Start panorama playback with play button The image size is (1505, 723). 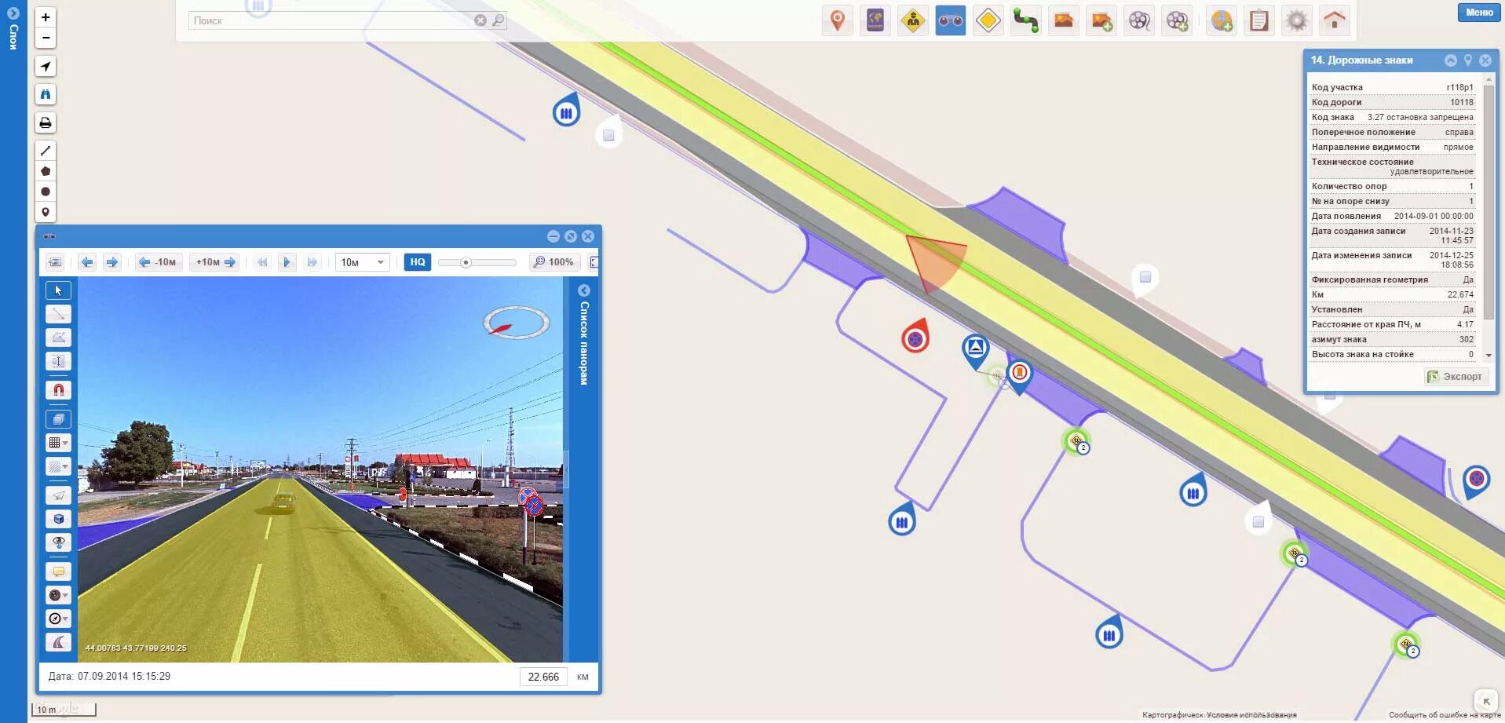point(287,262)
